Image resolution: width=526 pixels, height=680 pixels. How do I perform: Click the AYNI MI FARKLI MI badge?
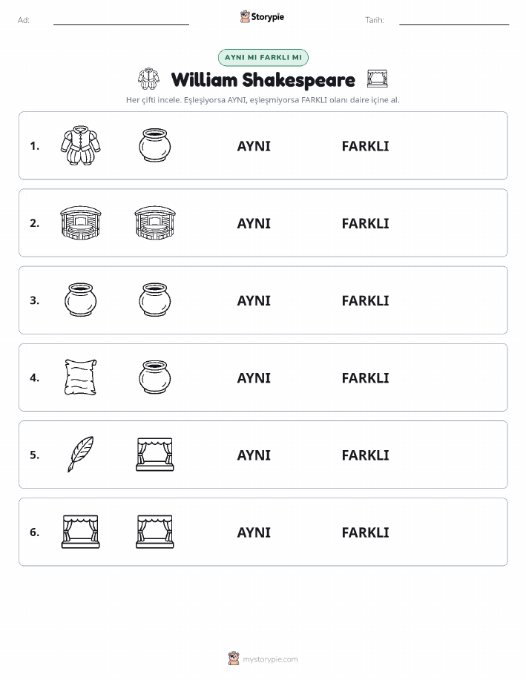point(263,58)
